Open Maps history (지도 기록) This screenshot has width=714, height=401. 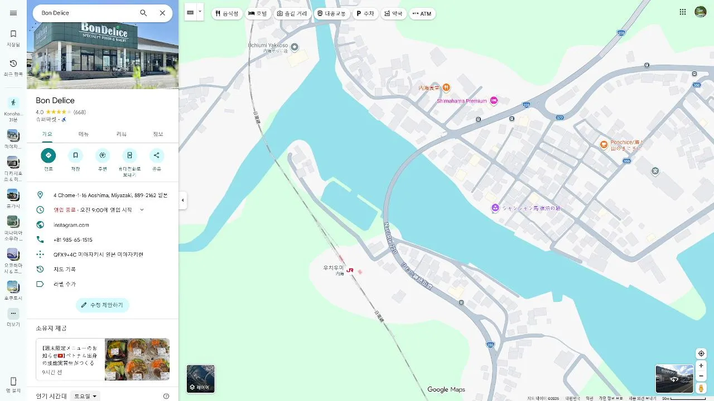(103, 269)
